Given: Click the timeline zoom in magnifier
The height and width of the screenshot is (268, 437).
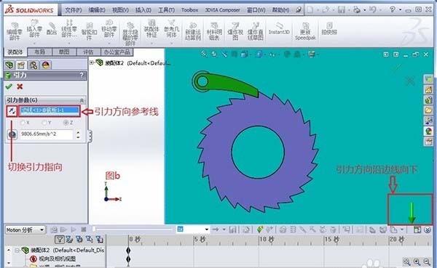Looking at the screenshot, I should point(417,261).
